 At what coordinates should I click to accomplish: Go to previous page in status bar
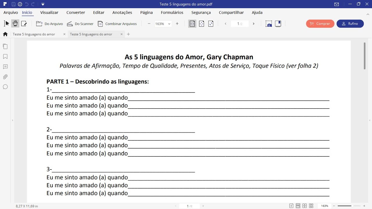176,206
